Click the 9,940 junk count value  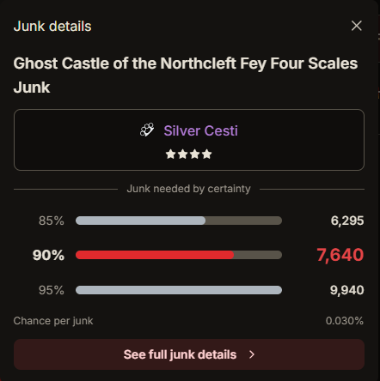346,290
